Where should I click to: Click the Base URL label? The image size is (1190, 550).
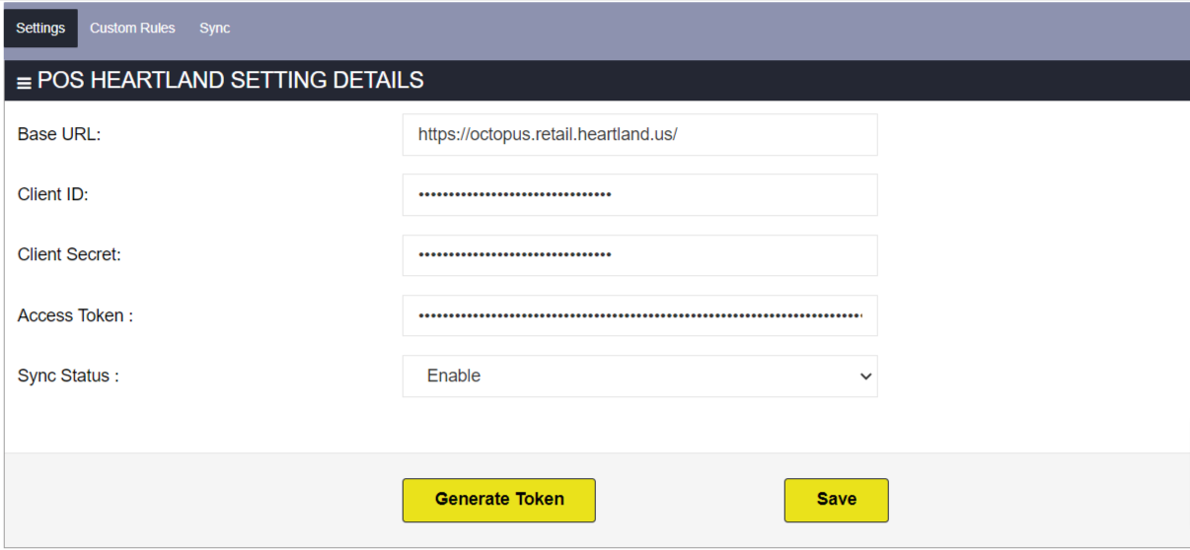[59, 134]
